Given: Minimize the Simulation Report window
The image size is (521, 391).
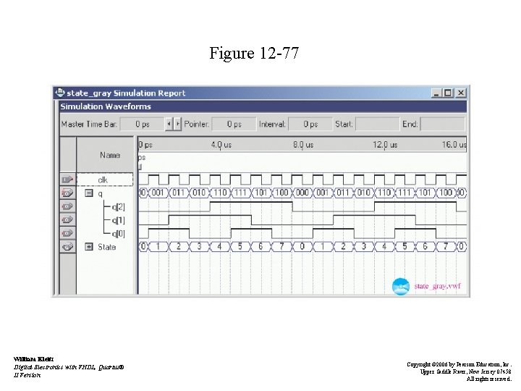Looking at the screenshot, I should coord(436,93).
